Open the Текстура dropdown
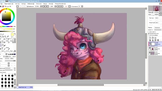Image resolution: width=162 pixels, height=91 pixels. coord(158,18)
